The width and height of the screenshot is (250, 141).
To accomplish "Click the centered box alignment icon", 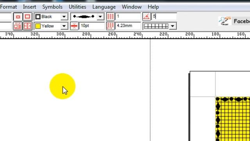I will (27, 26).
